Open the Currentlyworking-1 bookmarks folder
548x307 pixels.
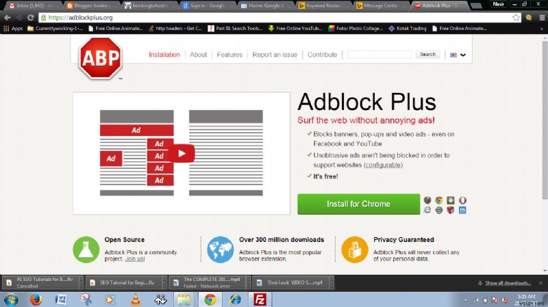(55, 28)
